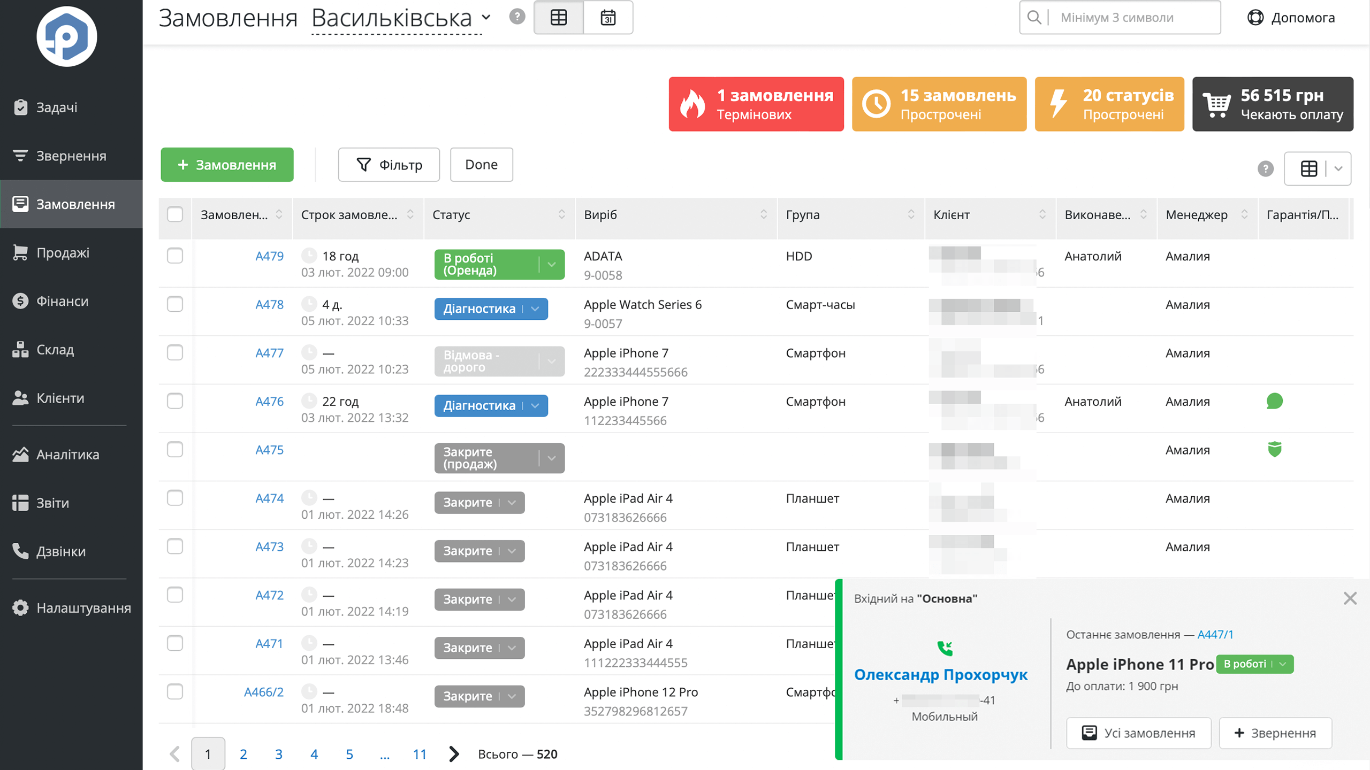Viewport: 1370px width, 770px height.
Task: Open client Олександр Прохорчук
Action: pos(941,675)
